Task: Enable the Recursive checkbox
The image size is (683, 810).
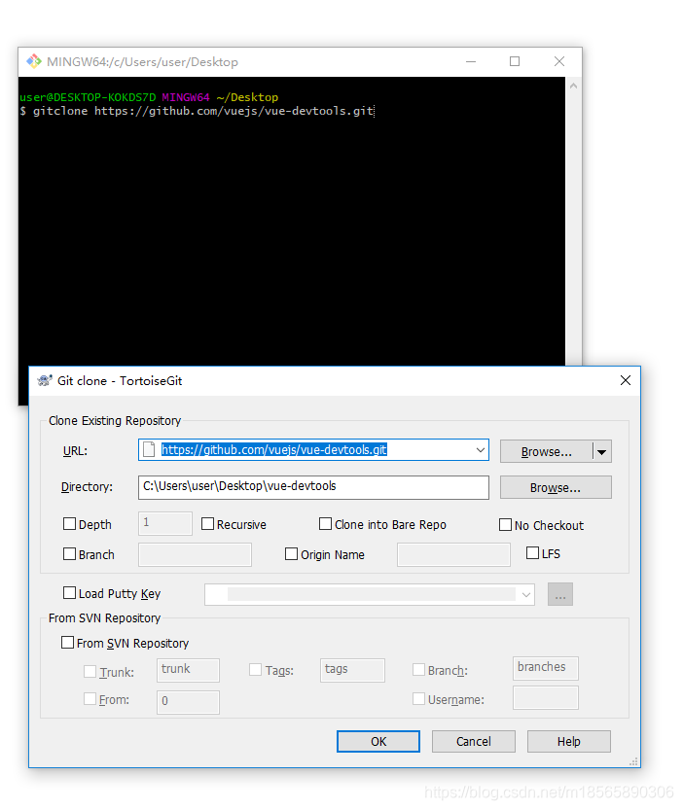Action: 207,524
